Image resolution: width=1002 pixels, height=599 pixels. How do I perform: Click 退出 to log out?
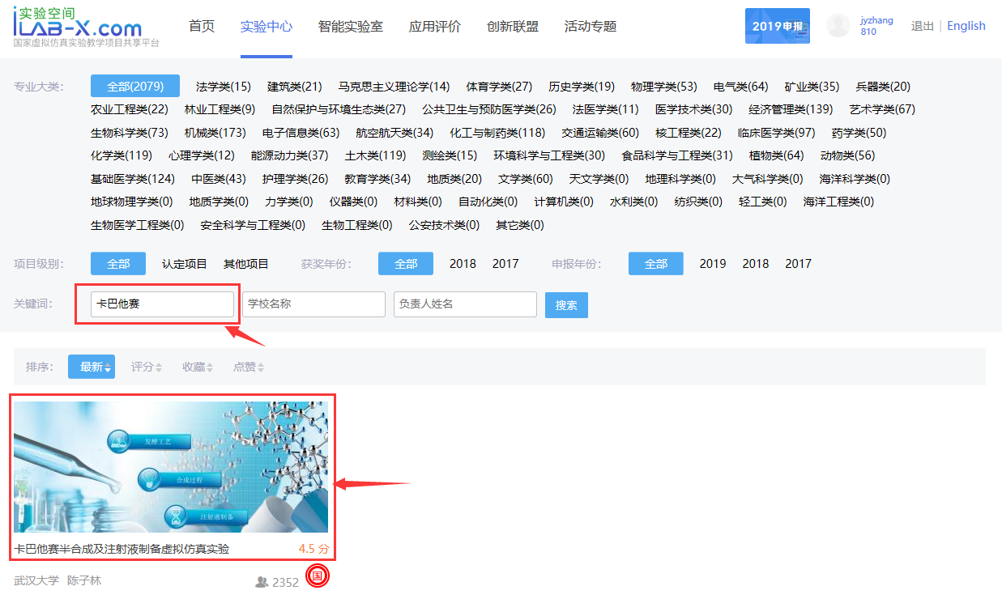click(x=922, y=26)
